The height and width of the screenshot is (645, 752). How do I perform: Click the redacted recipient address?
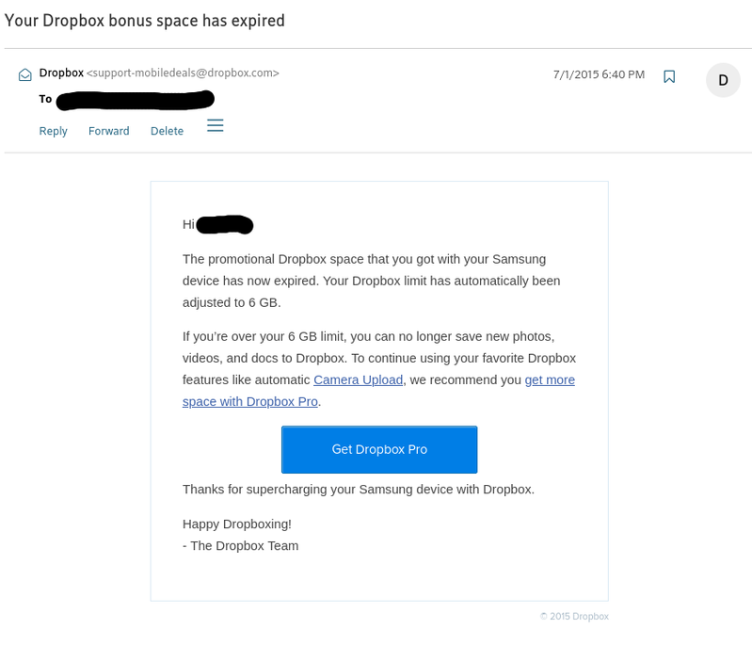[135, 99]
